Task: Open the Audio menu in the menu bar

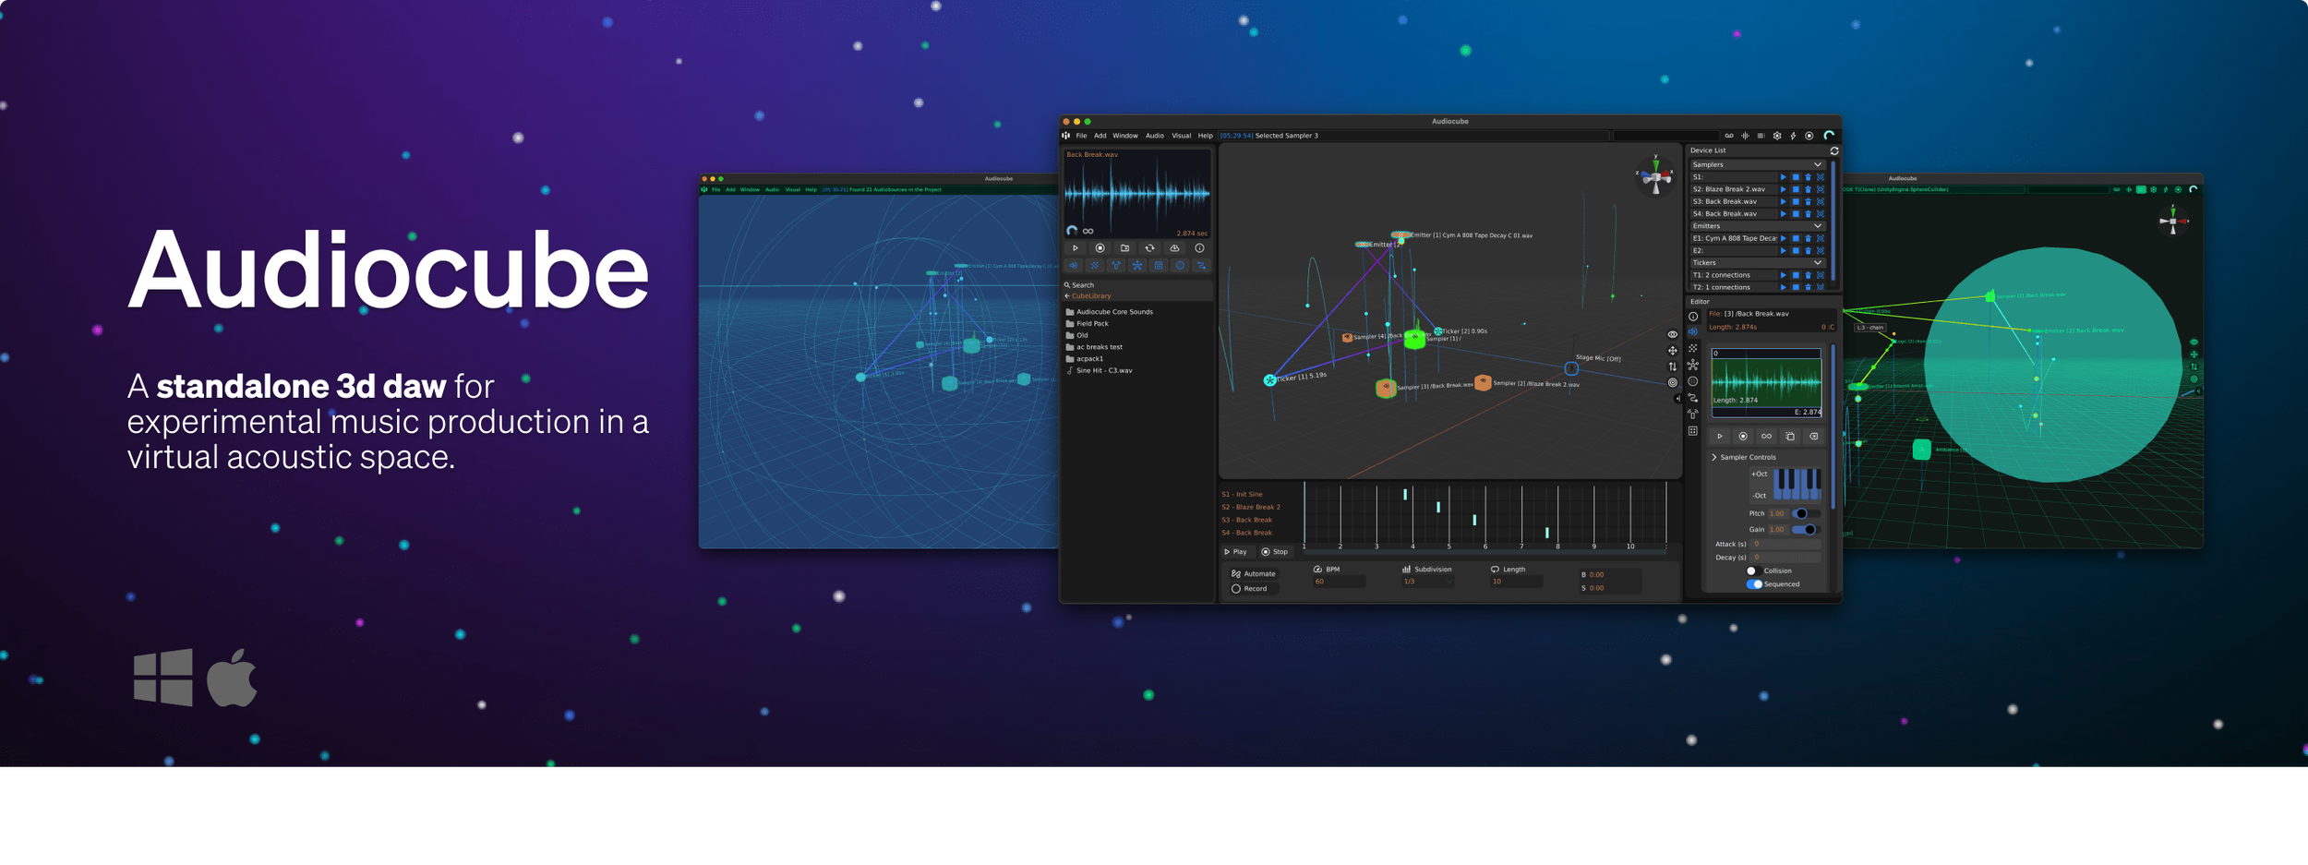Action: pos(1154,135)
